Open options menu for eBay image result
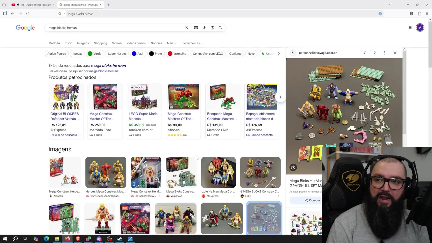432x243 pixels. point(278,196)
